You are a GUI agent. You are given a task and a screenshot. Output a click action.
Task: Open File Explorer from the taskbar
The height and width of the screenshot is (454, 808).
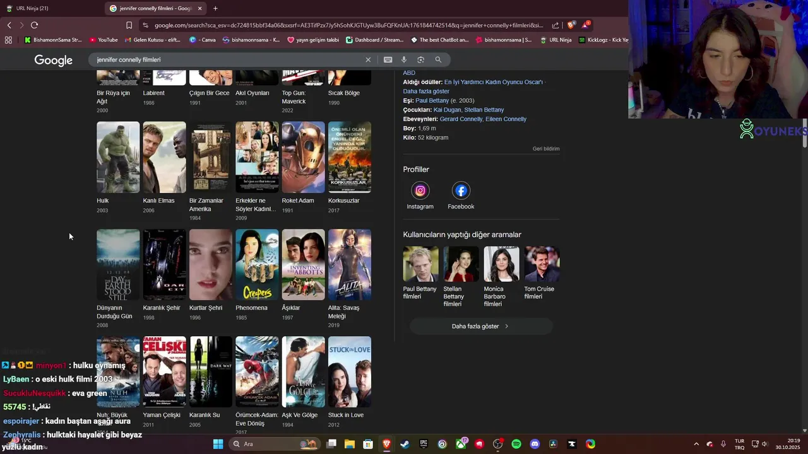point(350,444)
